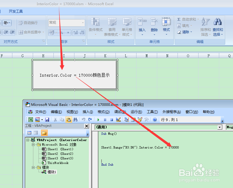Switch to the 开发工具 ribbon tab in Excel
Screen dimensions: 233x188
[16, 11]
